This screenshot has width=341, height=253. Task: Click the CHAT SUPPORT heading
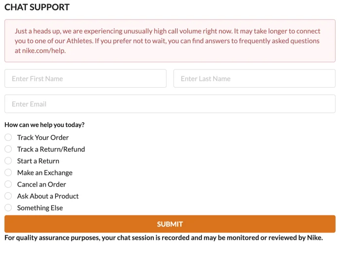pyautogui.click(x=37, y=7)
